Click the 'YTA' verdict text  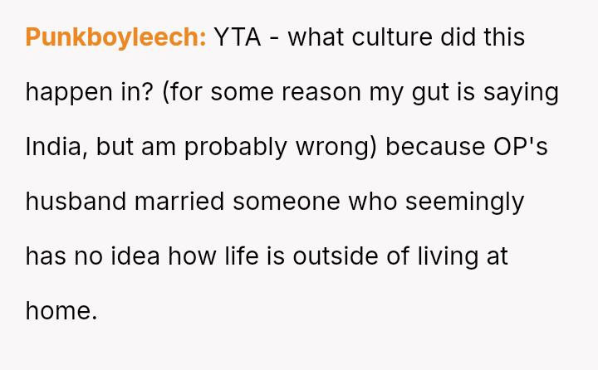[238, 37]
